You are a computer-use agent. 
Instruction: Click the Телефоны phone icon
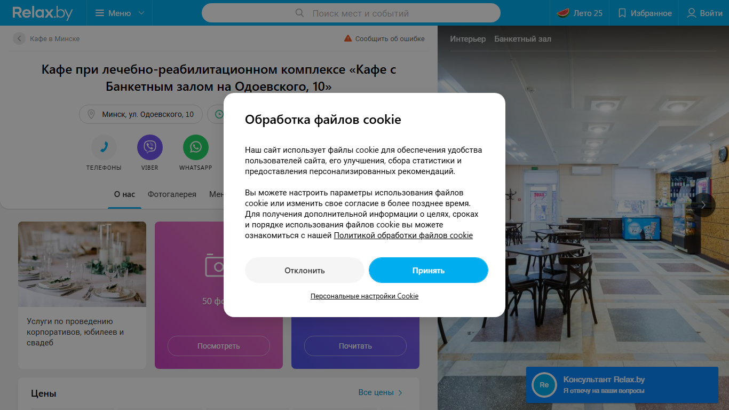tap(104, 147)
